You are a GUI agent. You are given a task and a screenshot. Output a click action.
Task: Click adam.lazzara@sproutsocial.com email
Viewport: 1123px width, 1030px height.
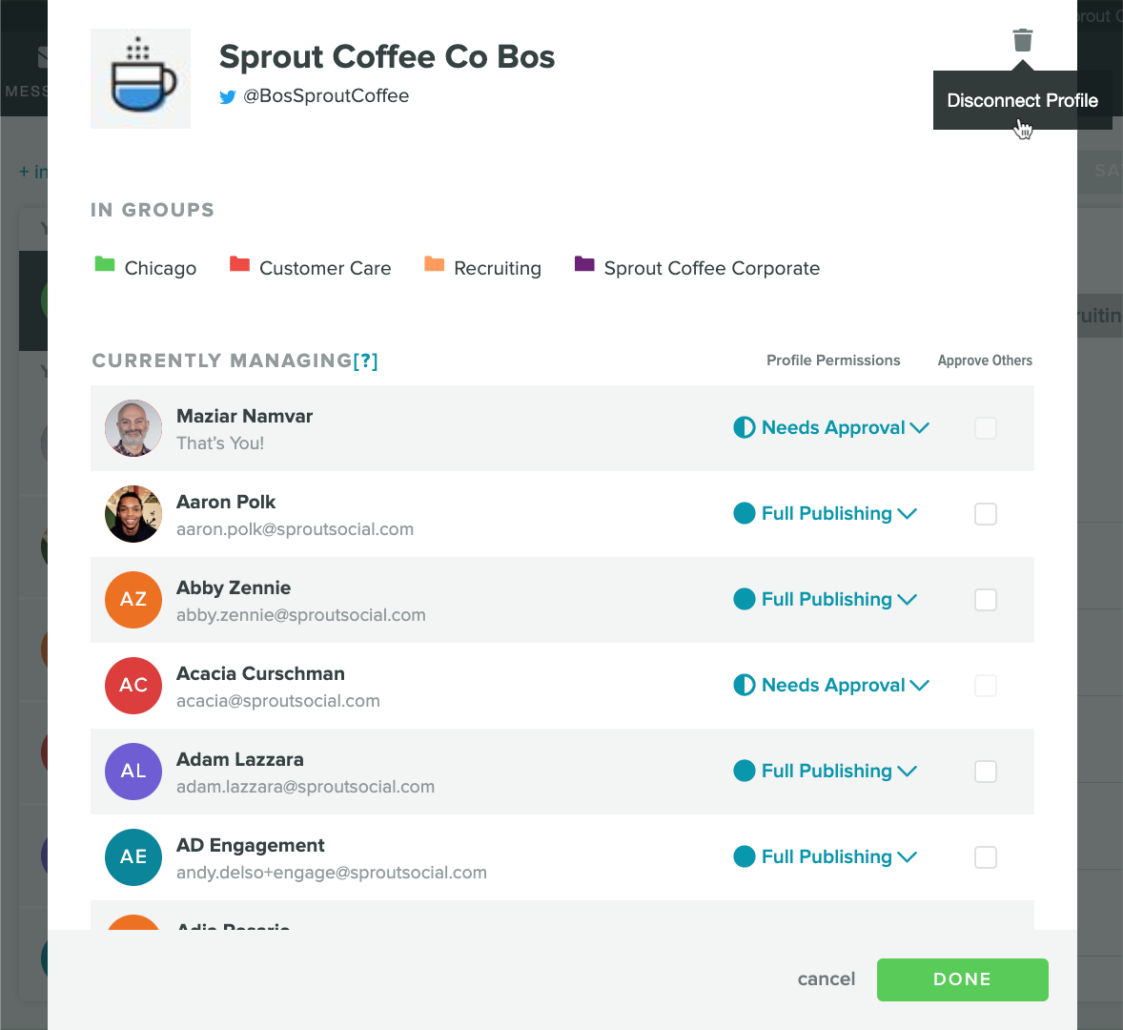305,787
